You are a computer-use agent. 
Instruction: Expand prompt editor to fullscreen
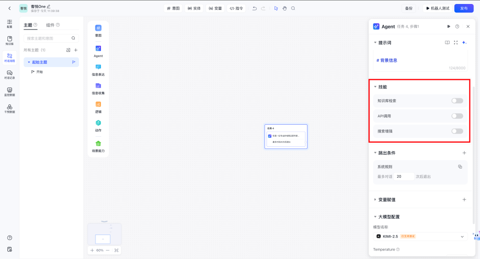(456, 42)
